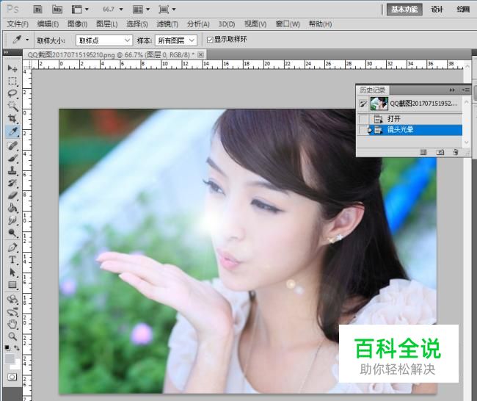Create new document from current state
Viewport: 477px width, 401px height.
coord(423,152)
